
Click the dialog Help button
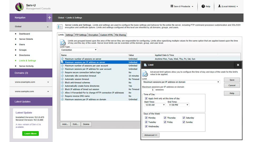pyautogui.click(x=232, y=93)
